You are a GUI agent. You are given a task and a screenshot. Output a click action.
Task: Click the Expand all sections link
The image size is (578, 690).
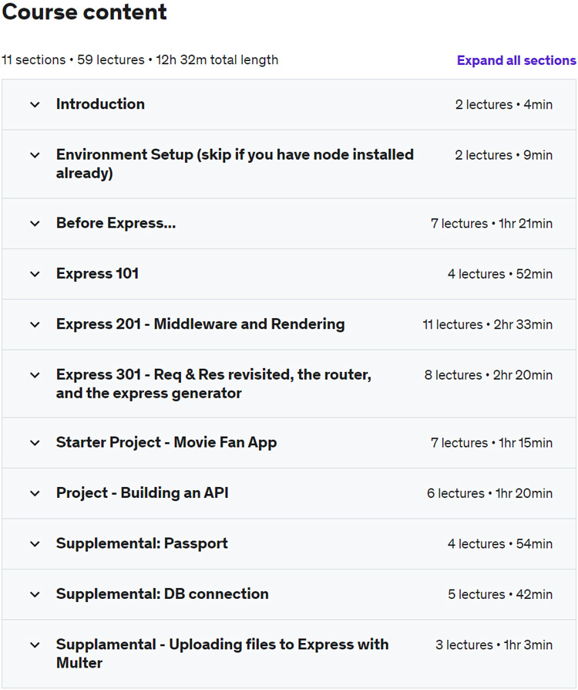coord(516,60)
